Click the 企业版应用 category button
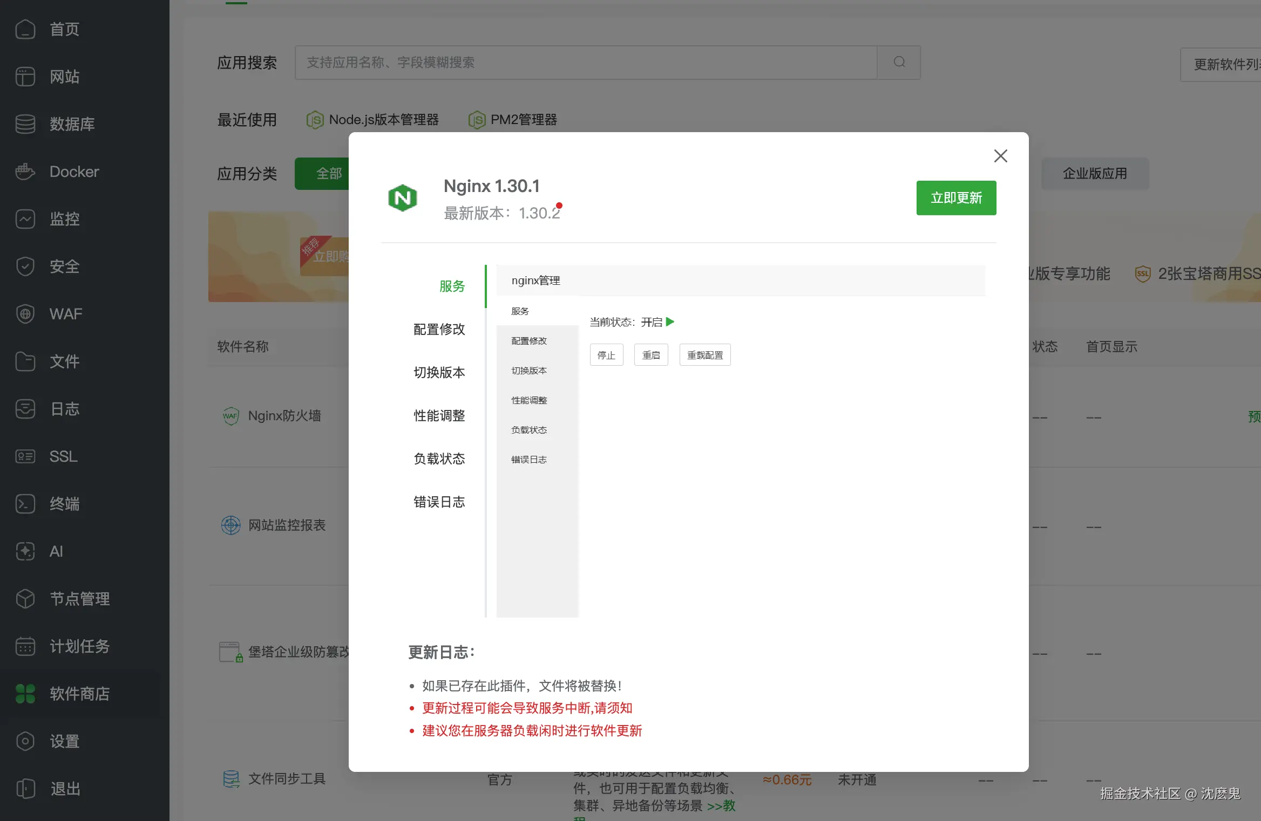Image resolution: width=1261 pixels, height=821 pixels. click(x=1095, y=174)
